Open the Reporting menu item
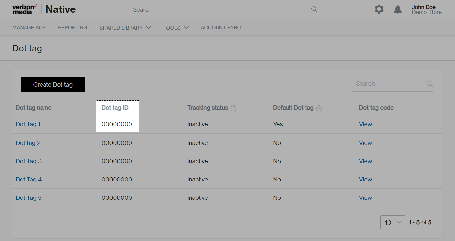Screen dimensions: 455x241 click(x=73, y=28)
